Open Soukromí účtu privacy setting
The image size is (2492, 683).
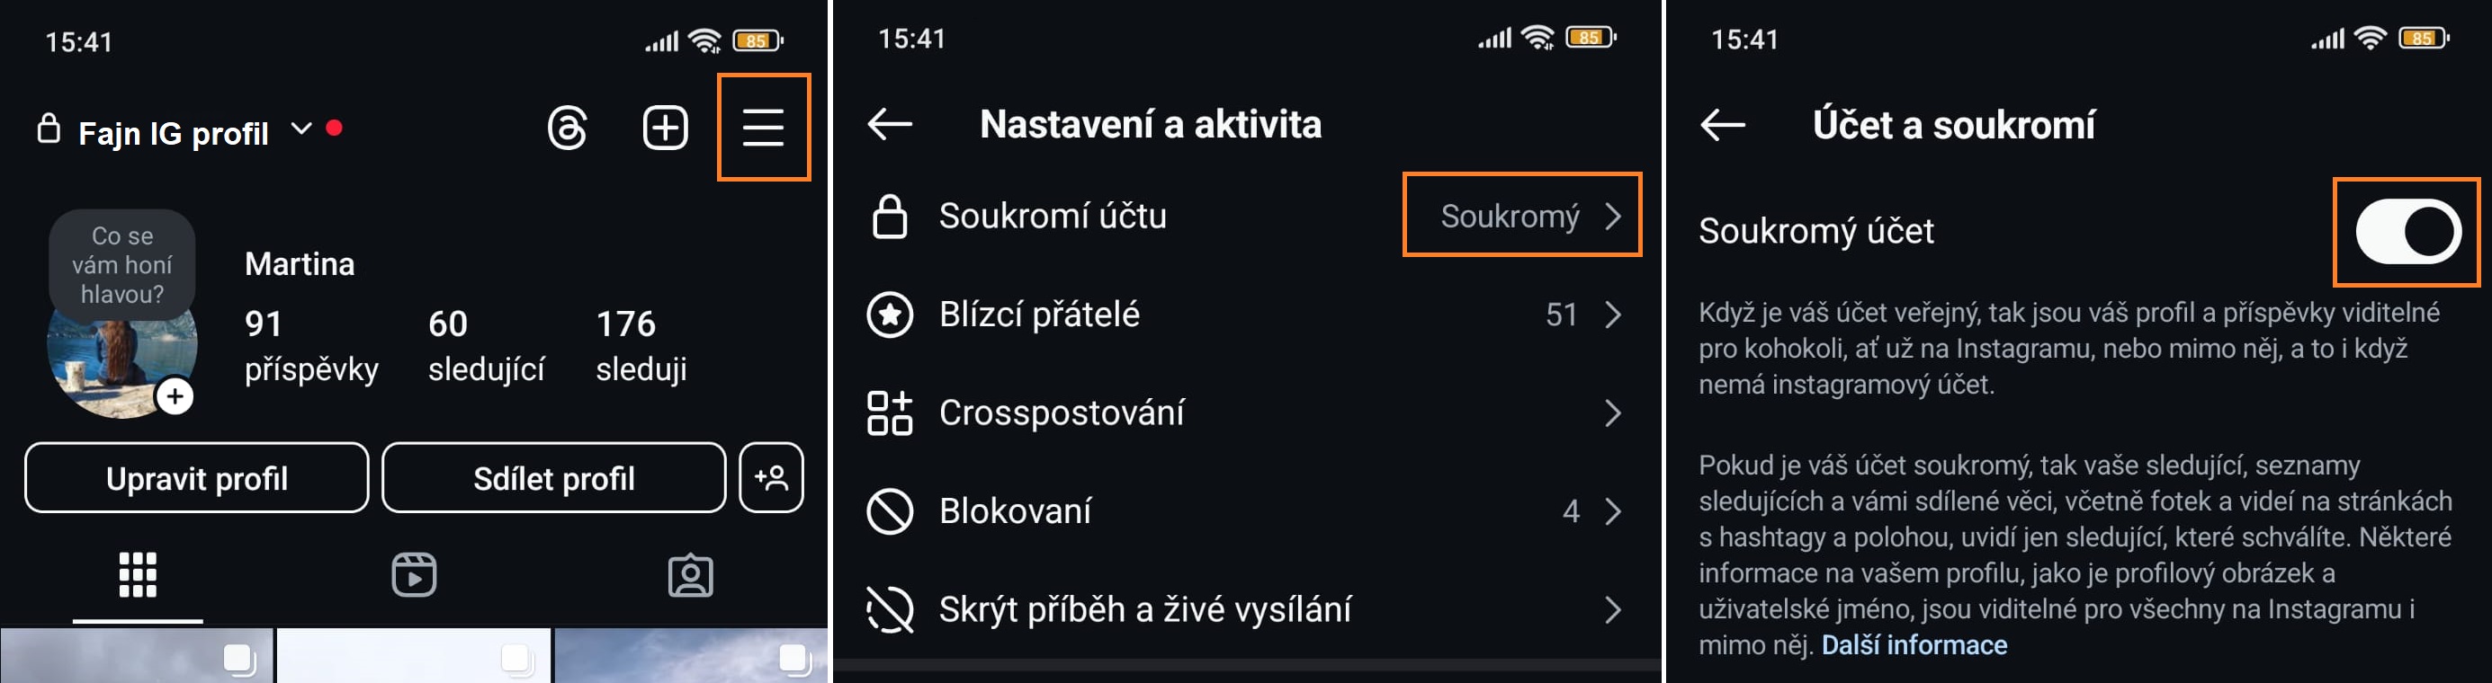(1244, 217)
